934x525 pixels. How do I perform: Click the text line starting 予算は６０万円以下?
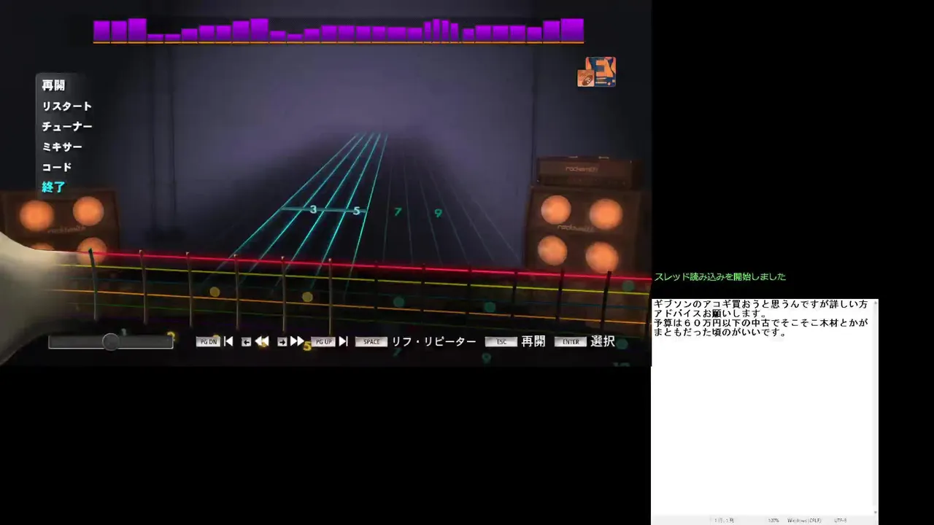click(x=761, y=323)
